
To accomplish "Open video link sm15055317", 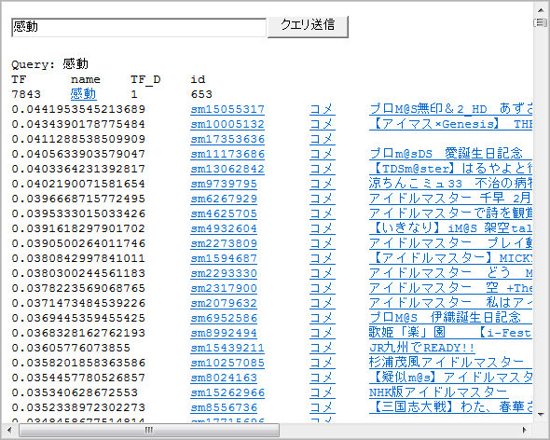I will (227, 109).
